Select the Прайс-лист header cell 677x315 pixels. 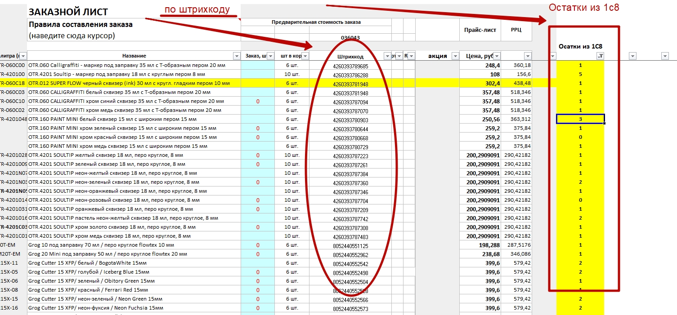coord(480,30)
